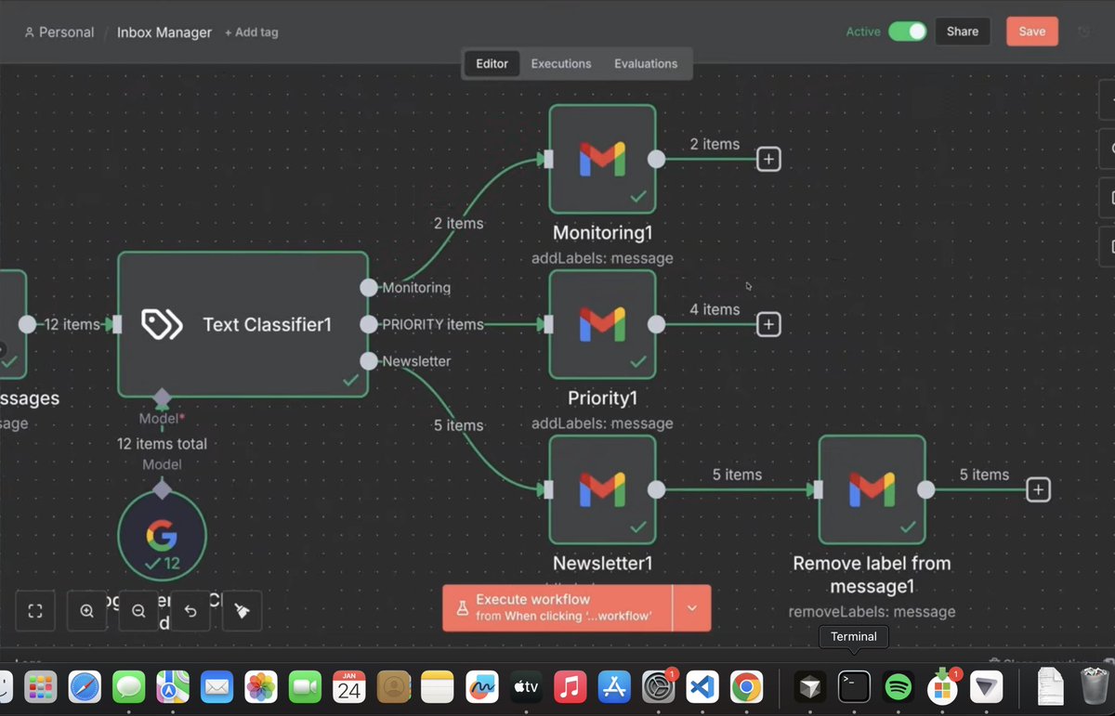This screenshot has height=716, width=1115.
Task: Open the Trash in the dock
Action: pos(1094,687)
